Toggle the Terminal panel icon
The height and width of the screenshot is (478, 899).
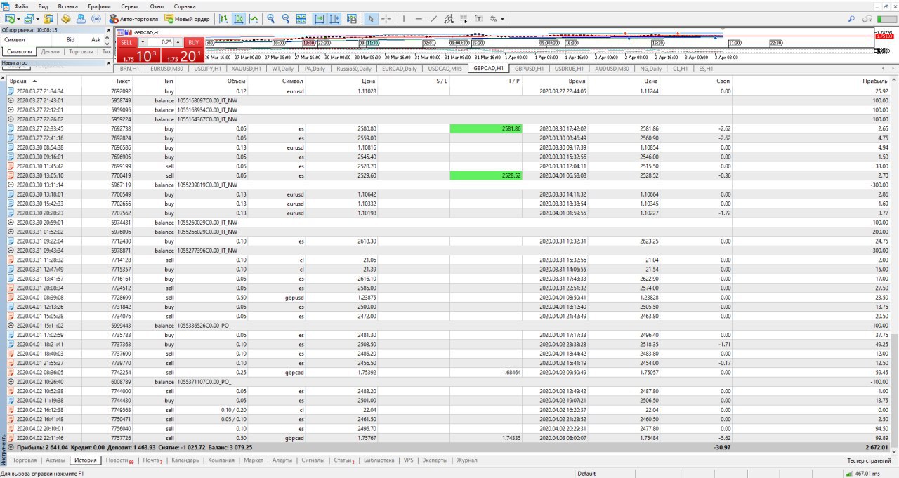coord(96,19)
